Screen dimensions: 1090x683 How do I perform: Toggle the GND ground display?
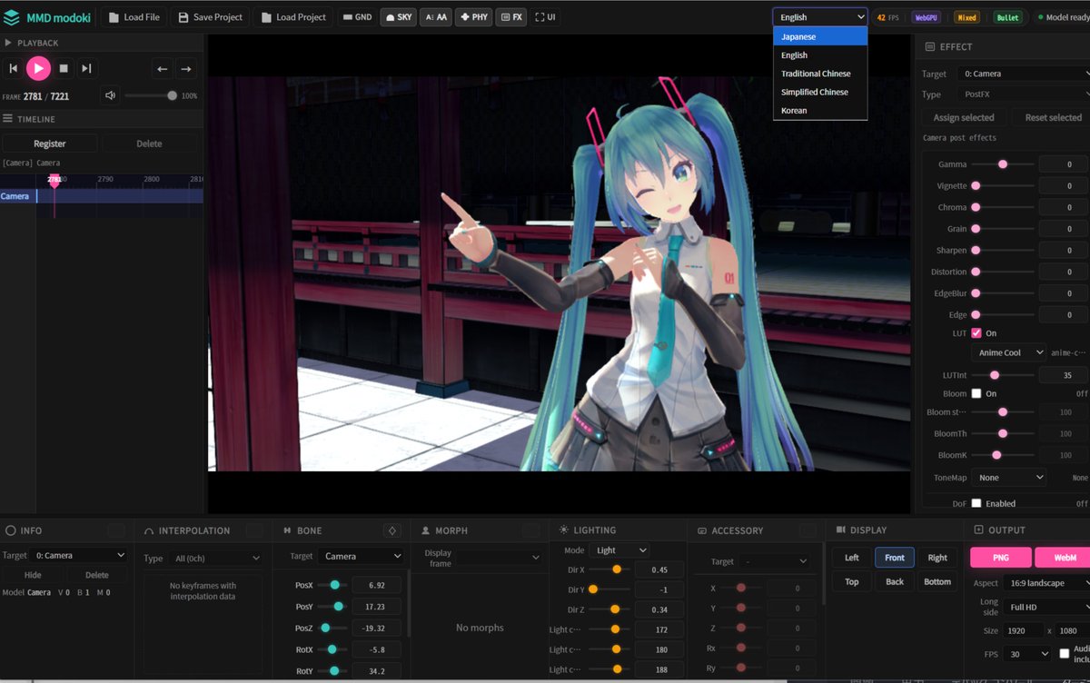(x=357, y=17)
